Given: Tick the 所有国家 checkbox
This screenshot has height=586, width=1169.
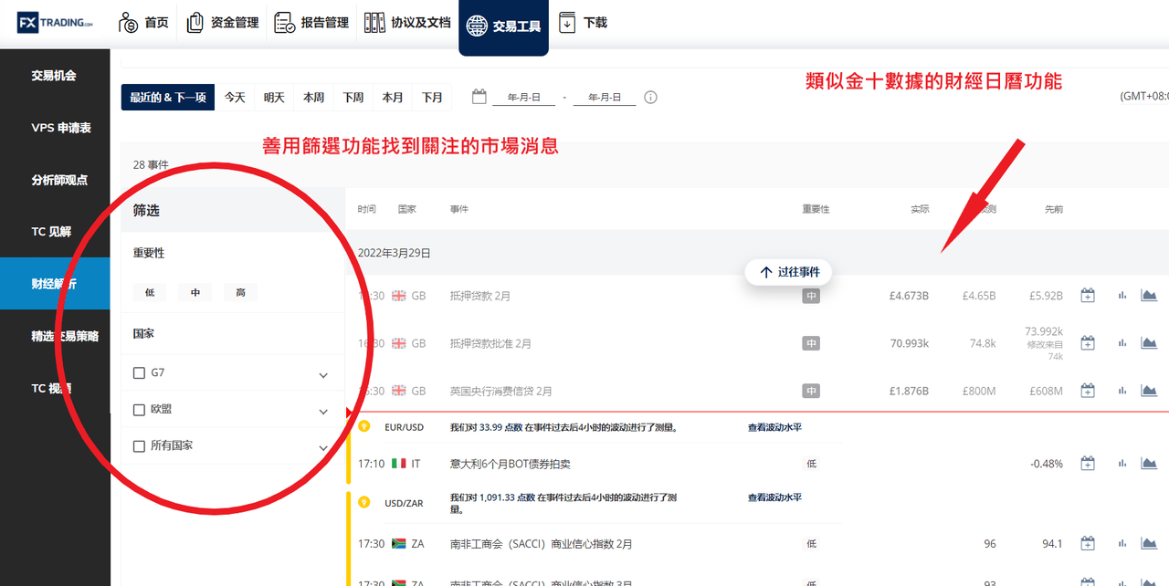Looking at the screenshot, I should pyautogui.click(x=139, y=446).
